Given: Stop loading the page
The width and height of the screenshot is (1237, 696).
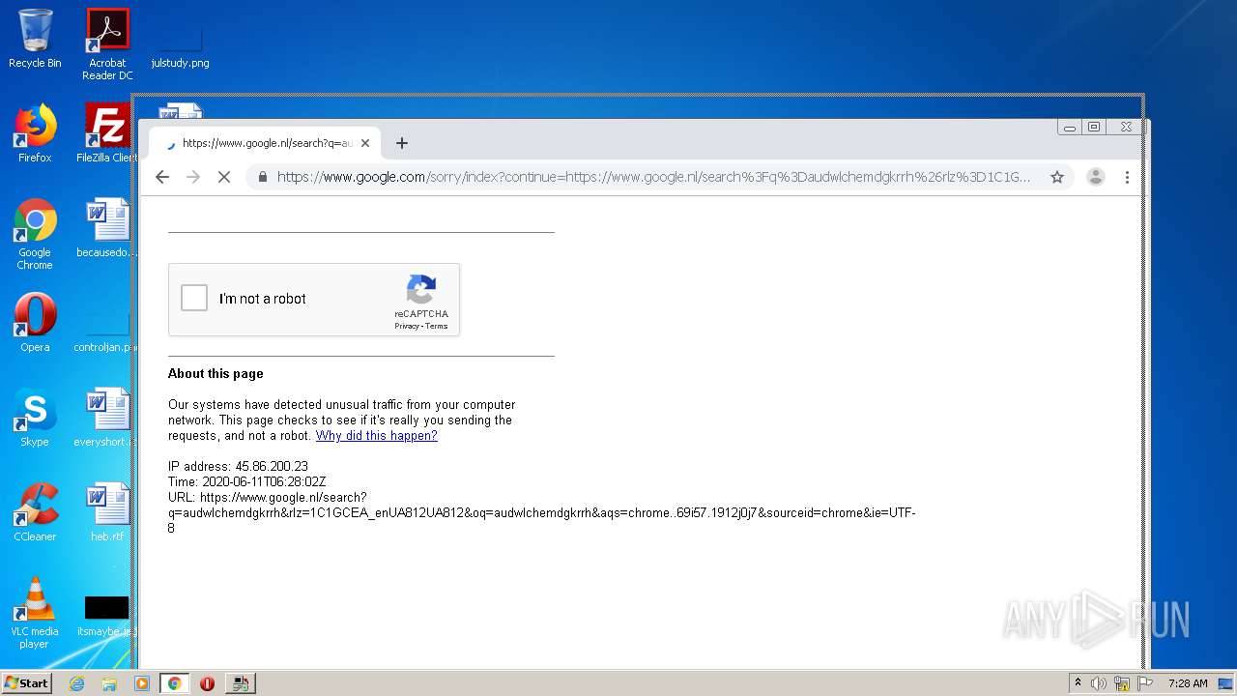Looking at the screenshot, I should click(223, 177).
